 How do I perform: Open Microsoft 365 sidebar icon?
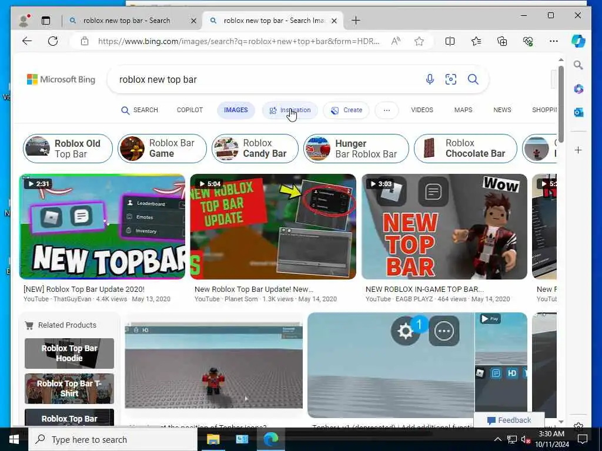tap(578, 89)
